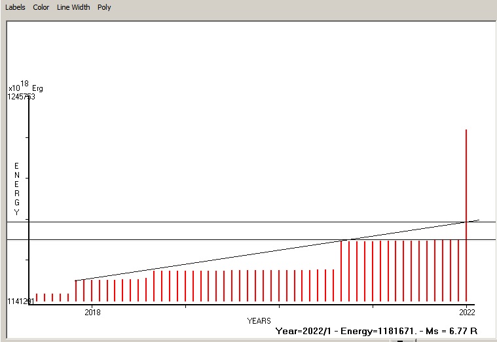Viewport: 497px width, 342px height.
Task: Open the Poly menu
Action: point(104,7)
